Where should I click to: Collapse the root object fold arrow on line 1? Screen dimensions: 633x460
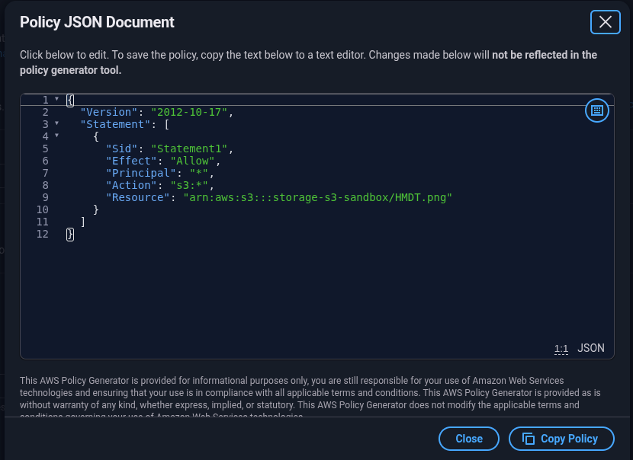[x=56, y=100]
